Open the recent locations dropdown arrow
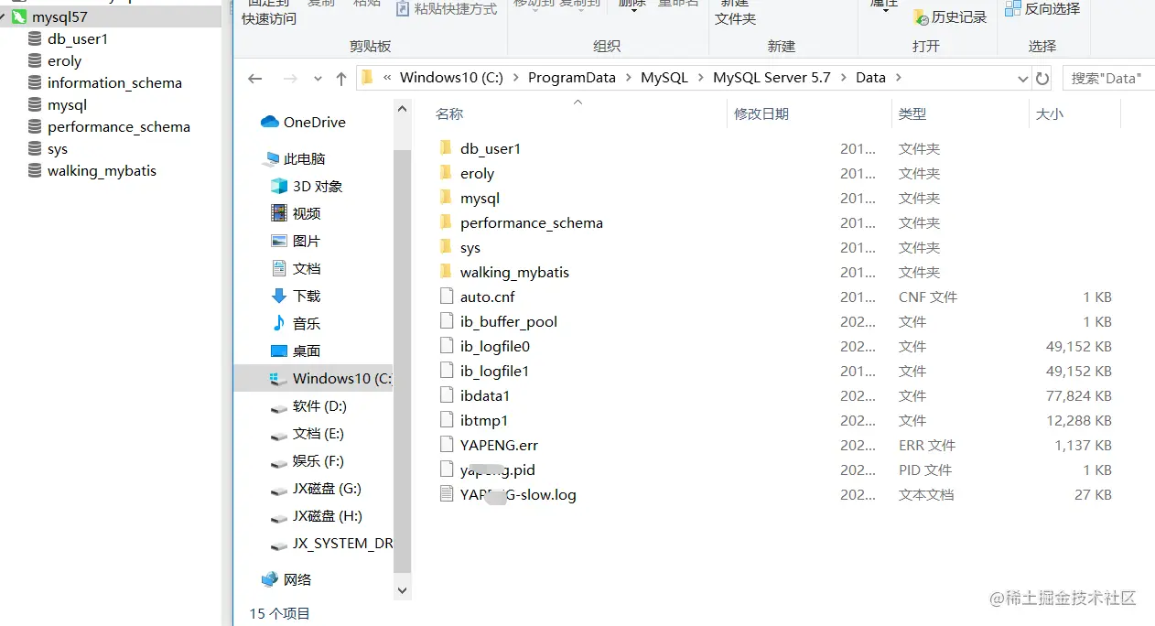Screen dimensions: 1155x626 point(318,79)
